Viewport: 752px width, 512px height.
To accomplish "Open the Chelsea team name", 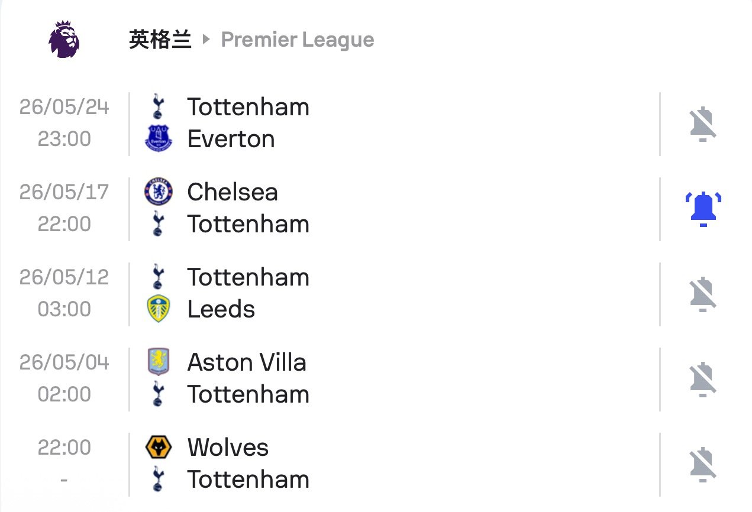I will tap(232, 192).
